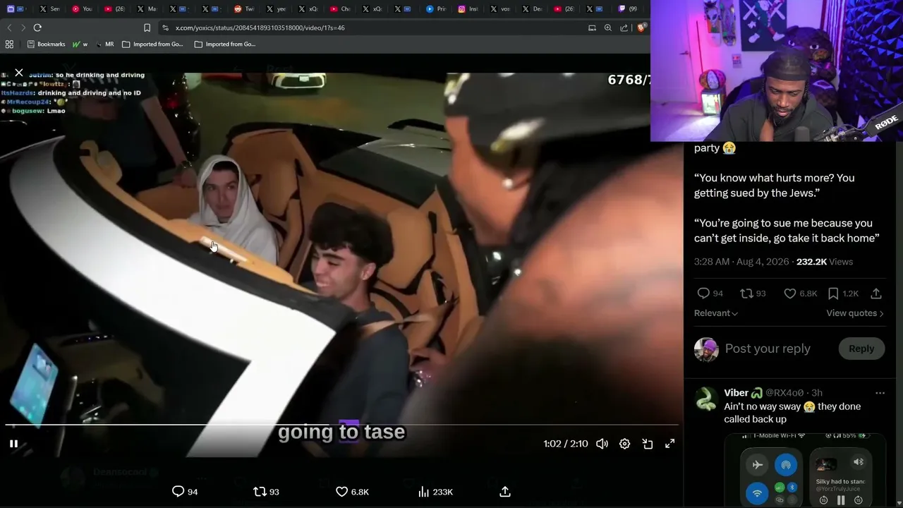The width and height of the screenshot is (903, 508).
Task: Reload the current page
Action: click(37, 28)
